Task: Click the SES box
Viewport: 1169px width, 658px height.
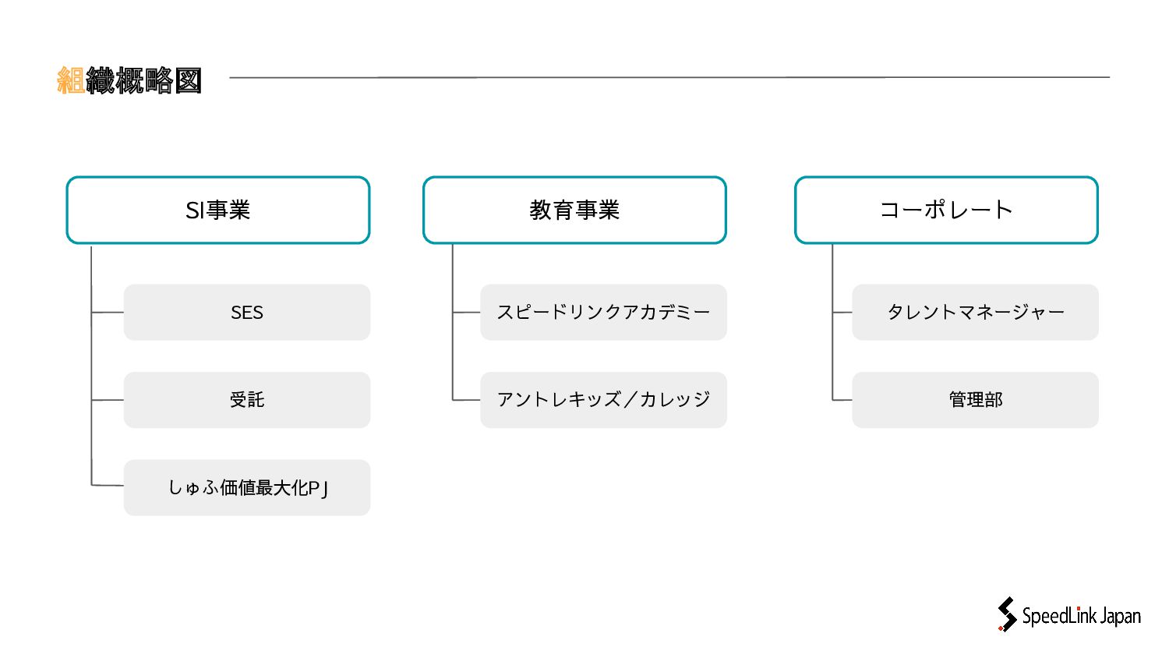Action: coord(247,313)
